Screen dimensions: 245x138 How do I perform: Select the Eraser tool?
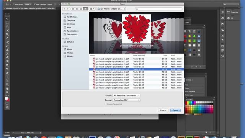pos(7,58)
